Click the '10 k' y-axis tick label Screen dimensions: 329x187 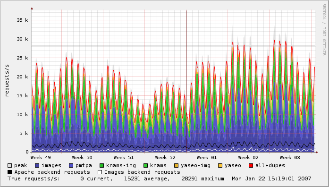click(23, 115)
